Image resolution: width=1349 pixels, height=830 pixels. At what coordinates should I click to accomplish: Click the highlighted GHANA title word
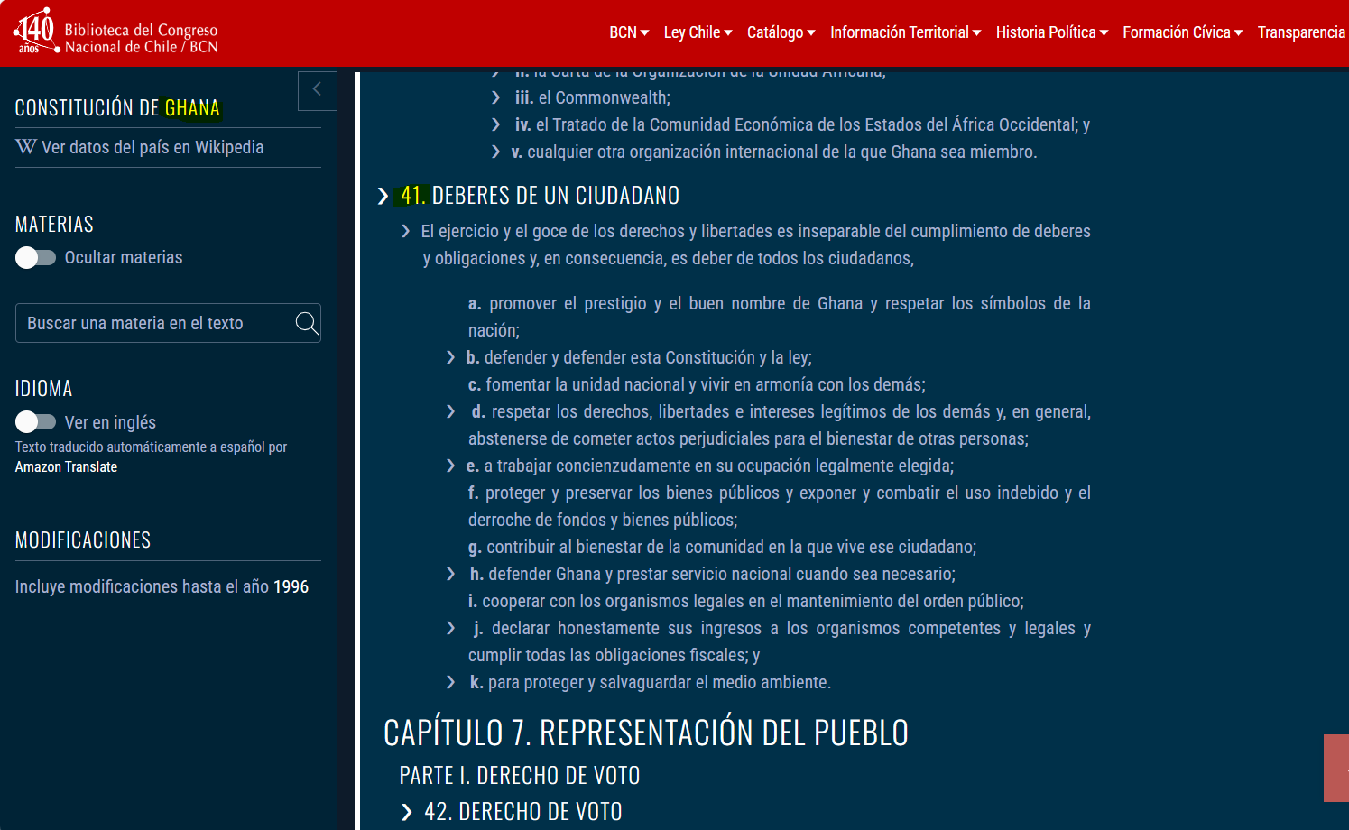point(192,108)
